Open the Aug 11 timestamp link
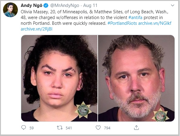The width and height of the screenshot is (180, 136). (x=90, y=5)
